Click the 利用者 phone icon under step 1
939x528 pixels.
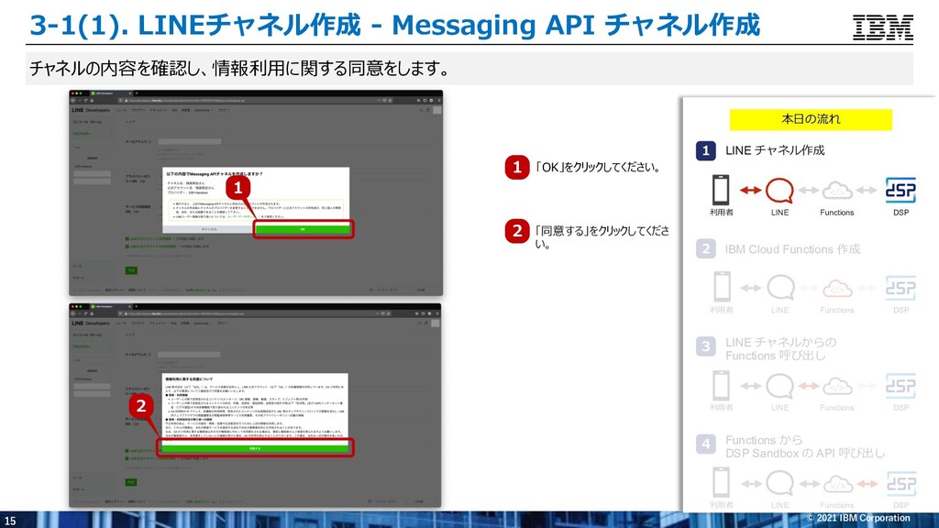pyautogui.click(x=721, y=190)
